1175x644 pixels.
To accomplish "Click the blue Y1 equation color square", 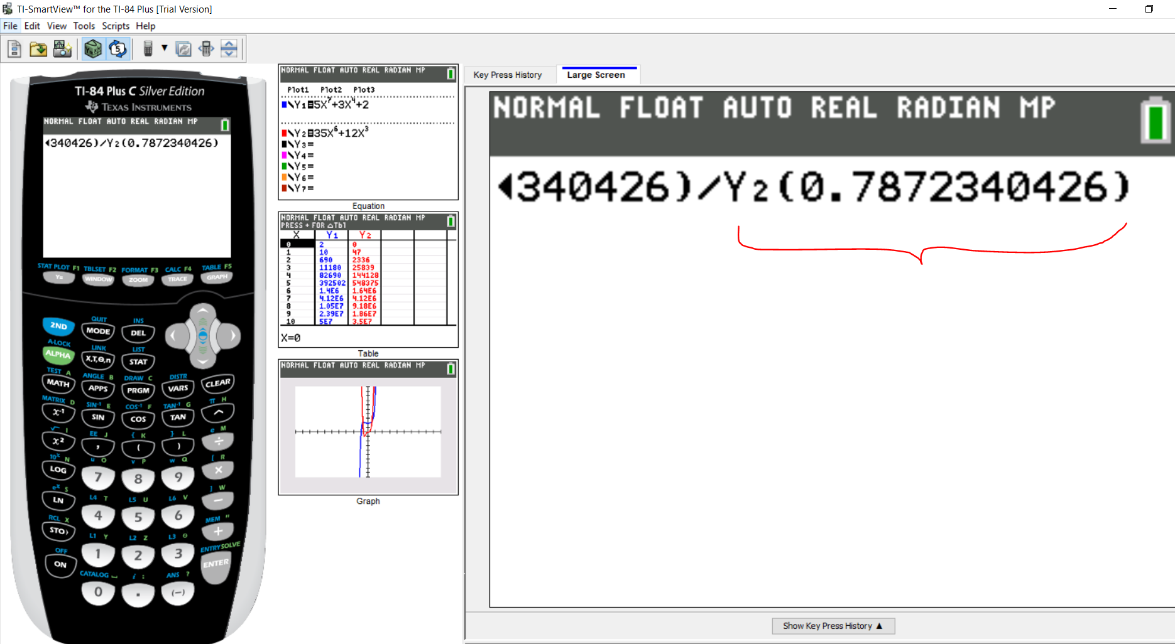I will [285, 105].
